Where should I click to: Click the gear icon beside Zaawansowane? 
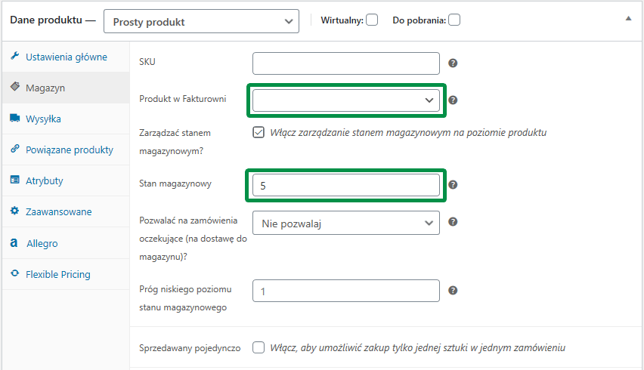(x=15, y=211)
